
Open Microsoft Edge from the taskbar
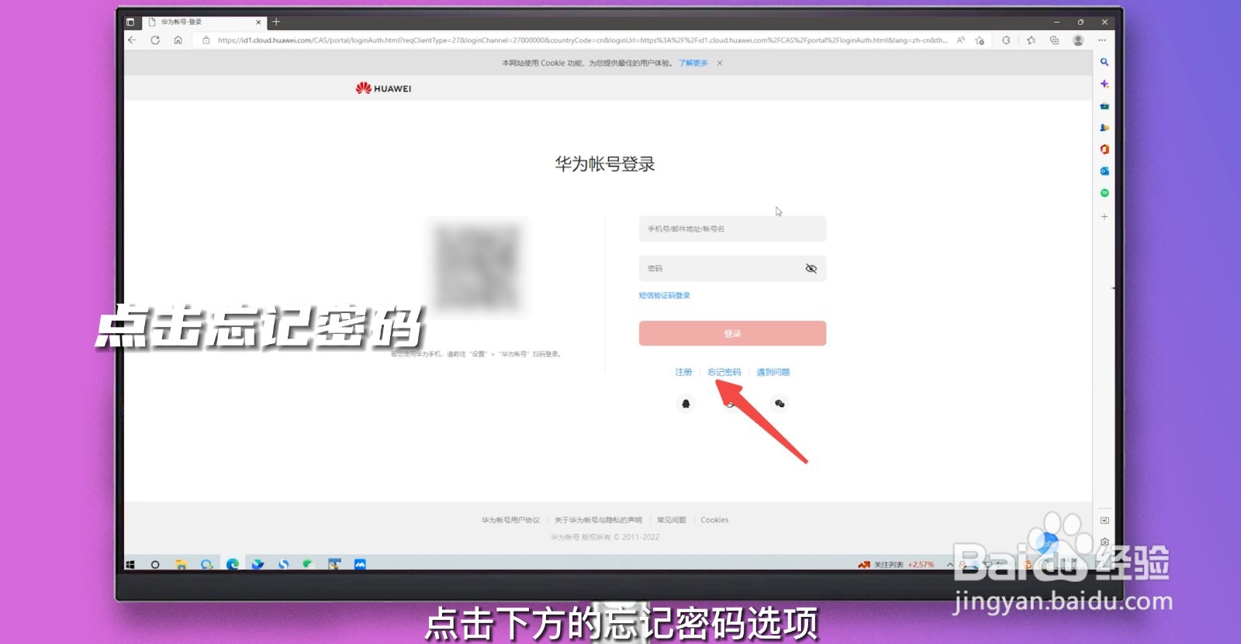pyautogui.click(x=232, y=565)
